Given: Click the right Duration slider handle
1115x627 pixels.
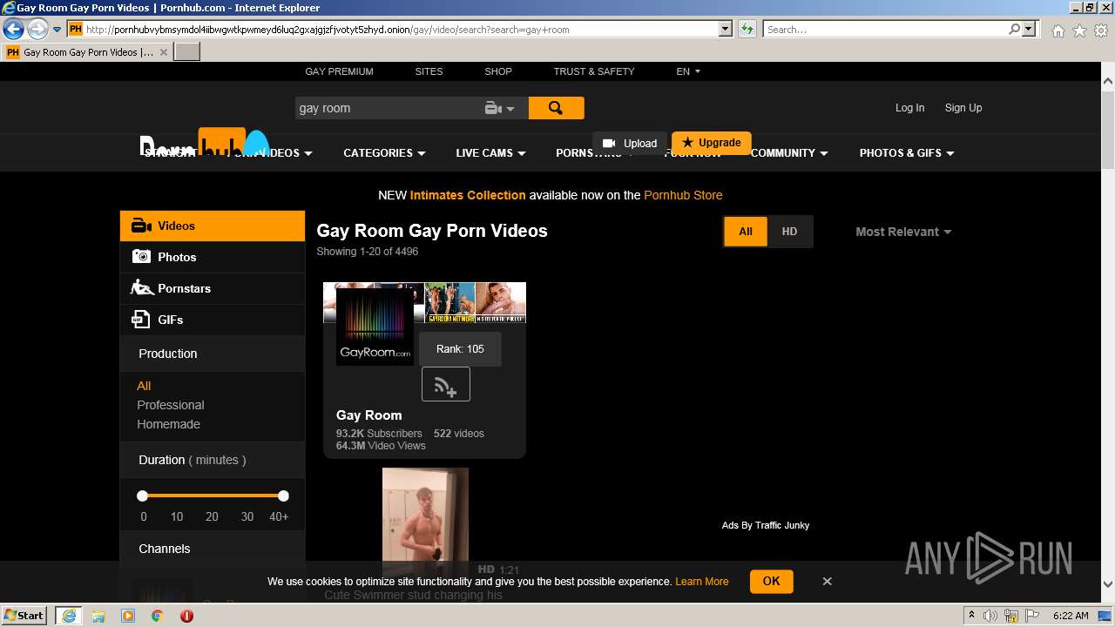Looking at the screenshot, I should pyautogui.click(x=283, y=496).
